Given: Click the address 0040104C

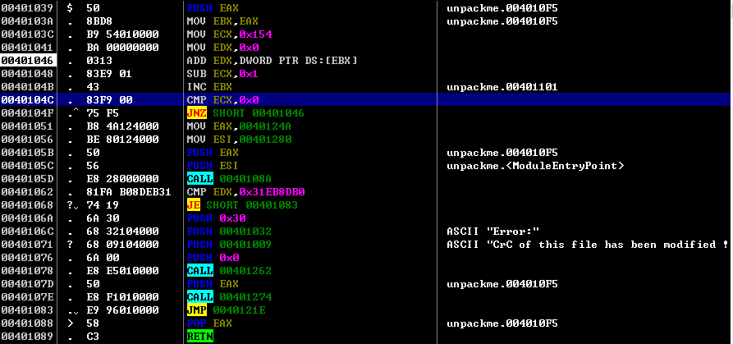Looking at the screenshot, I should tap(28, 99).
